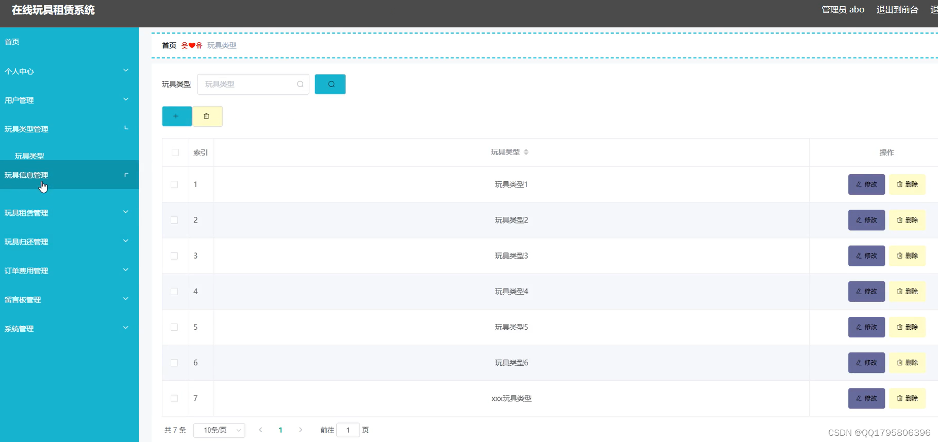
Task: Check the box for row 玩具类型6
Action: (x=174, y=363)
